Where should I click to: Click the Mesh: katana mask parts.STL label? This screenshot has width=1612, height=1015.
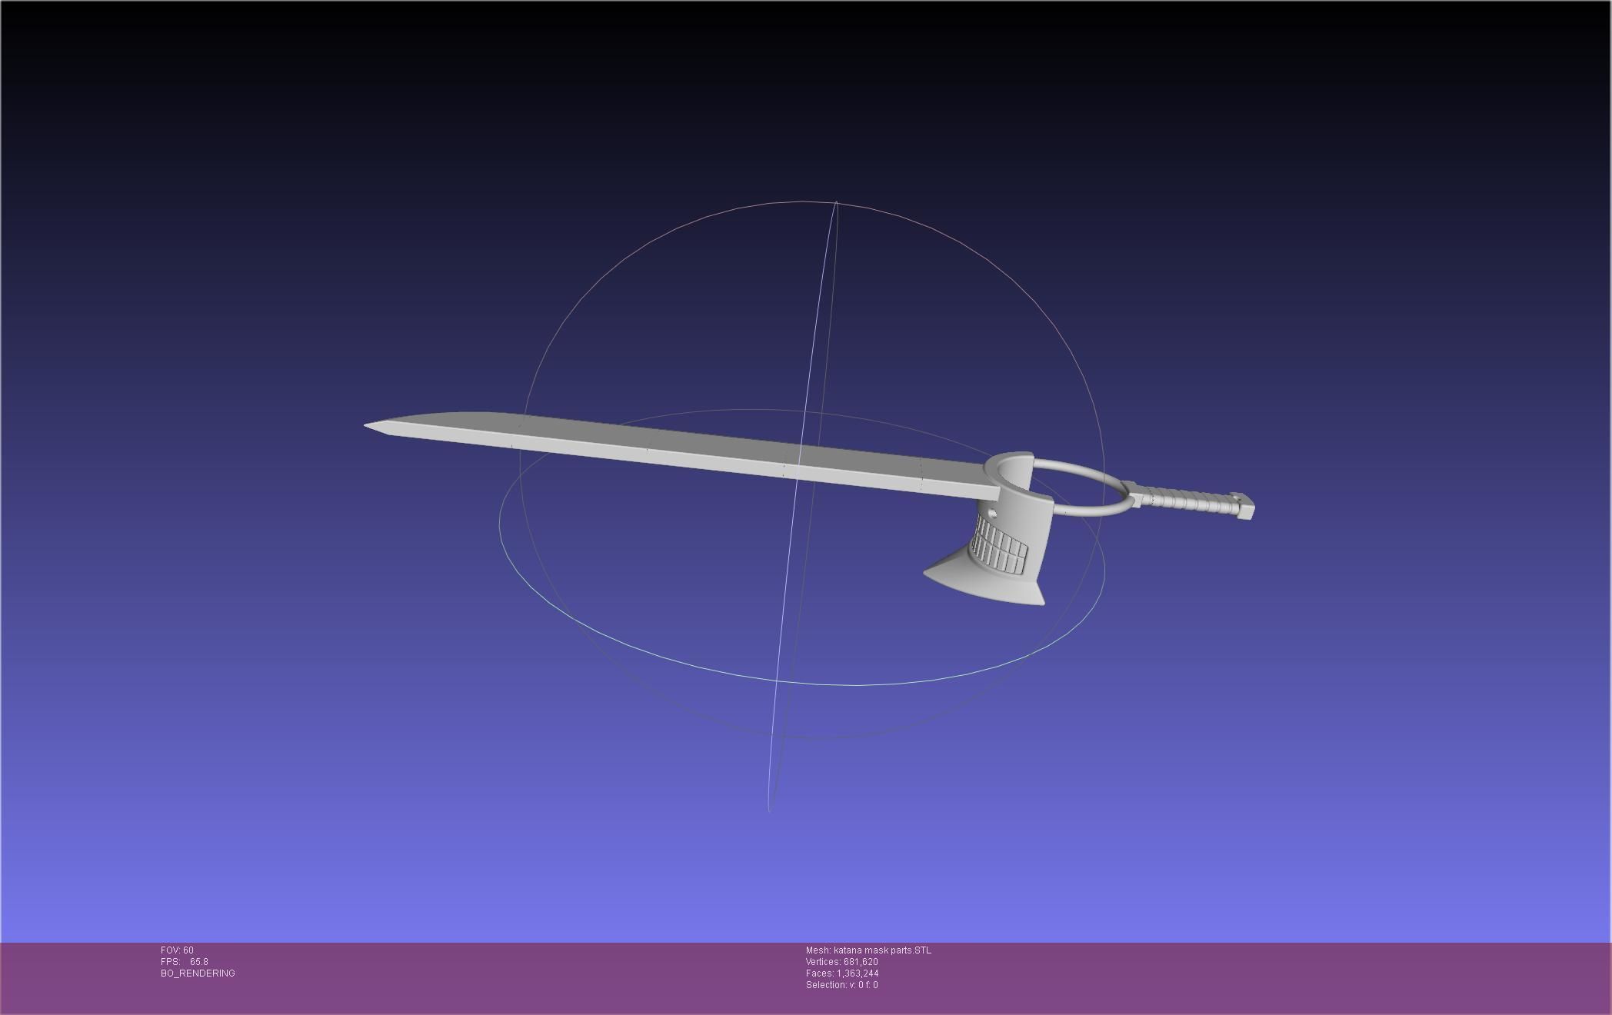point(868,950)
